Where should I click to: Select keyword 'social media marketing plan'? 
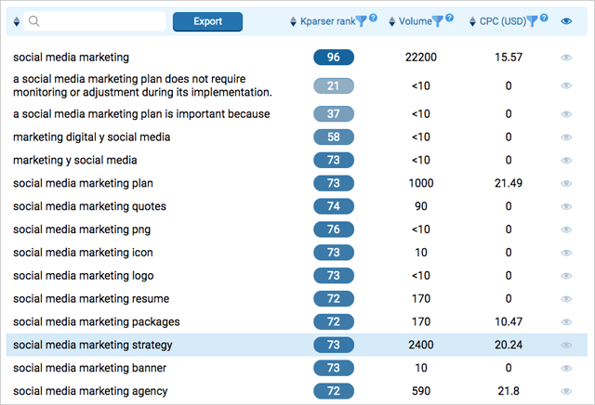pyautogui.click(x=83, y=183)
